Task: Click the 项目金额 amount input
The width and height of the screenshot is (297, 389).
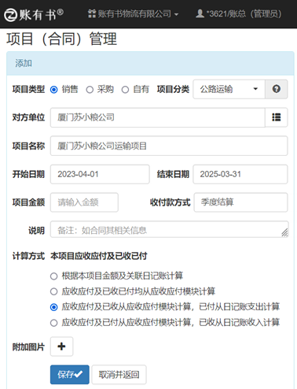Action: coord(84,202)
